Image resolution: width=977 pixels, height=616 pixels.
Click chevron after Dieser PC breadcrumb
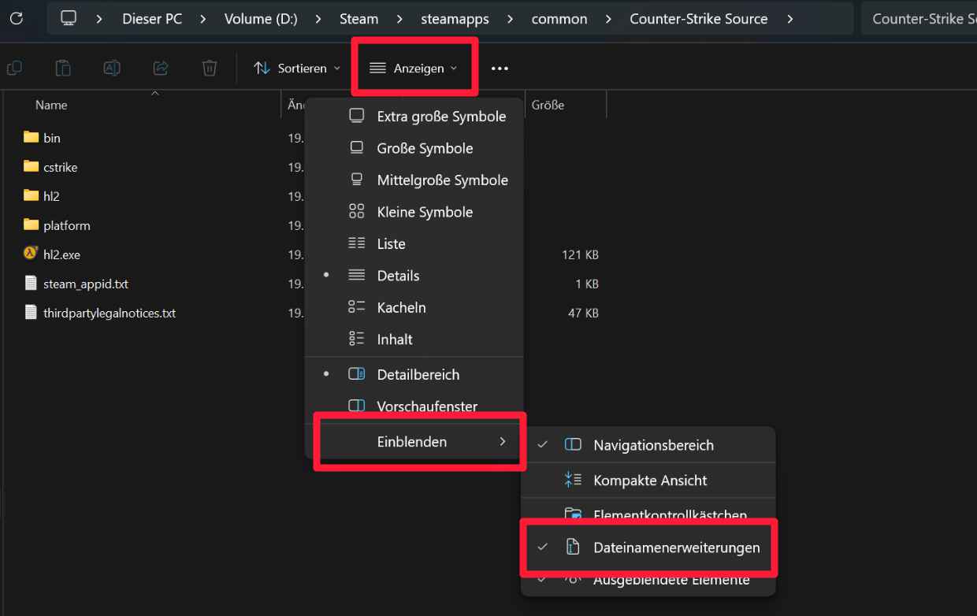click(204, 18)
